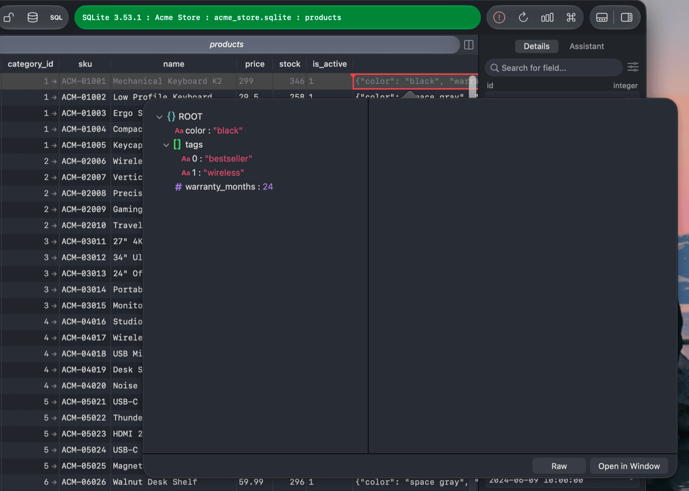The height and width of the screenshot is (491, 689).
Task: Switch to the Assistant tab
Action: tap(587, 46)
